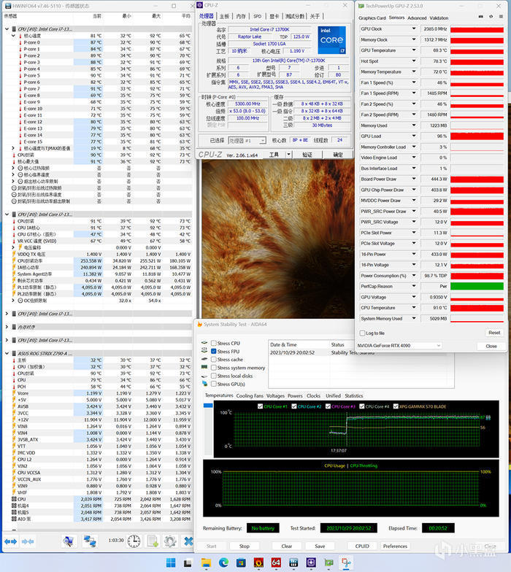Click the red GPU Load graph bar

tap(477, 136)
